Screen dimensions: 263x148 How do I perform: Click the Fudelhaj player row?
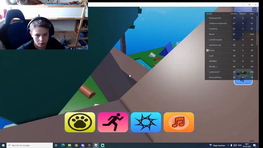coord(231,29)
